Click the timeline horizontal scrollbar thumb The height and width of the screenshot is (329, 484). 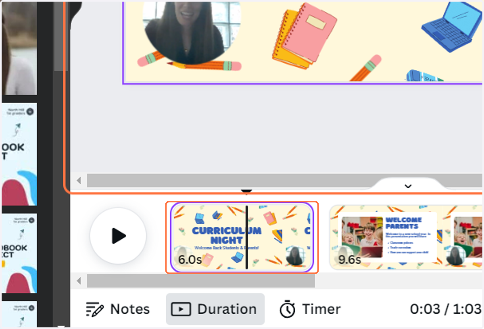point(201,281)
